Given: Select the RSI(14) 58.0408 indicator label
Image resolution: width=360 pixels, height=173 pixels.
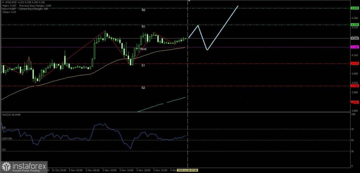Looking at the screenshot, I should click(11, 114).
